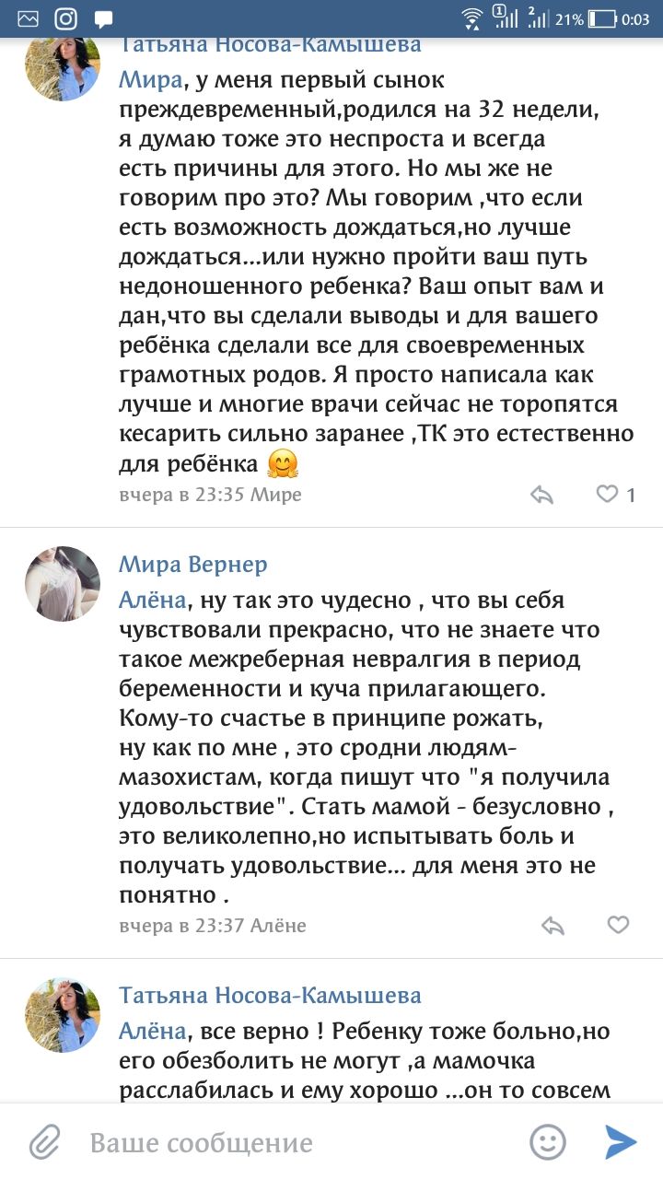663x1179 pixels.
Task: Tap Татьяна's avatar in the bottom comment
Action: click(62, 1014)
